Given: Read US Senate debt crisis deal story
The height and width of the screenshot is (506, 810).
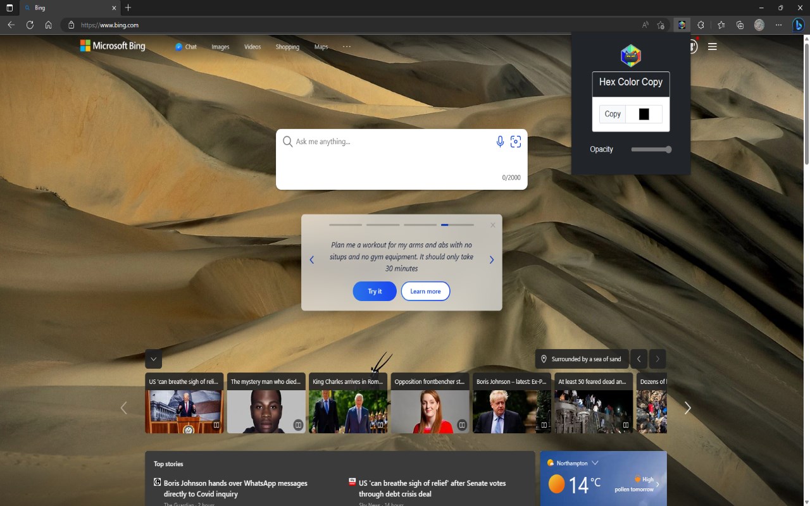Looking at the screenshot, I should point(432,488).
